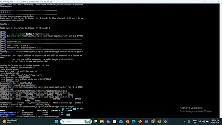Open the Windows Start menu
The height and width of the screenshot is (125, 222).
point(56,121)
